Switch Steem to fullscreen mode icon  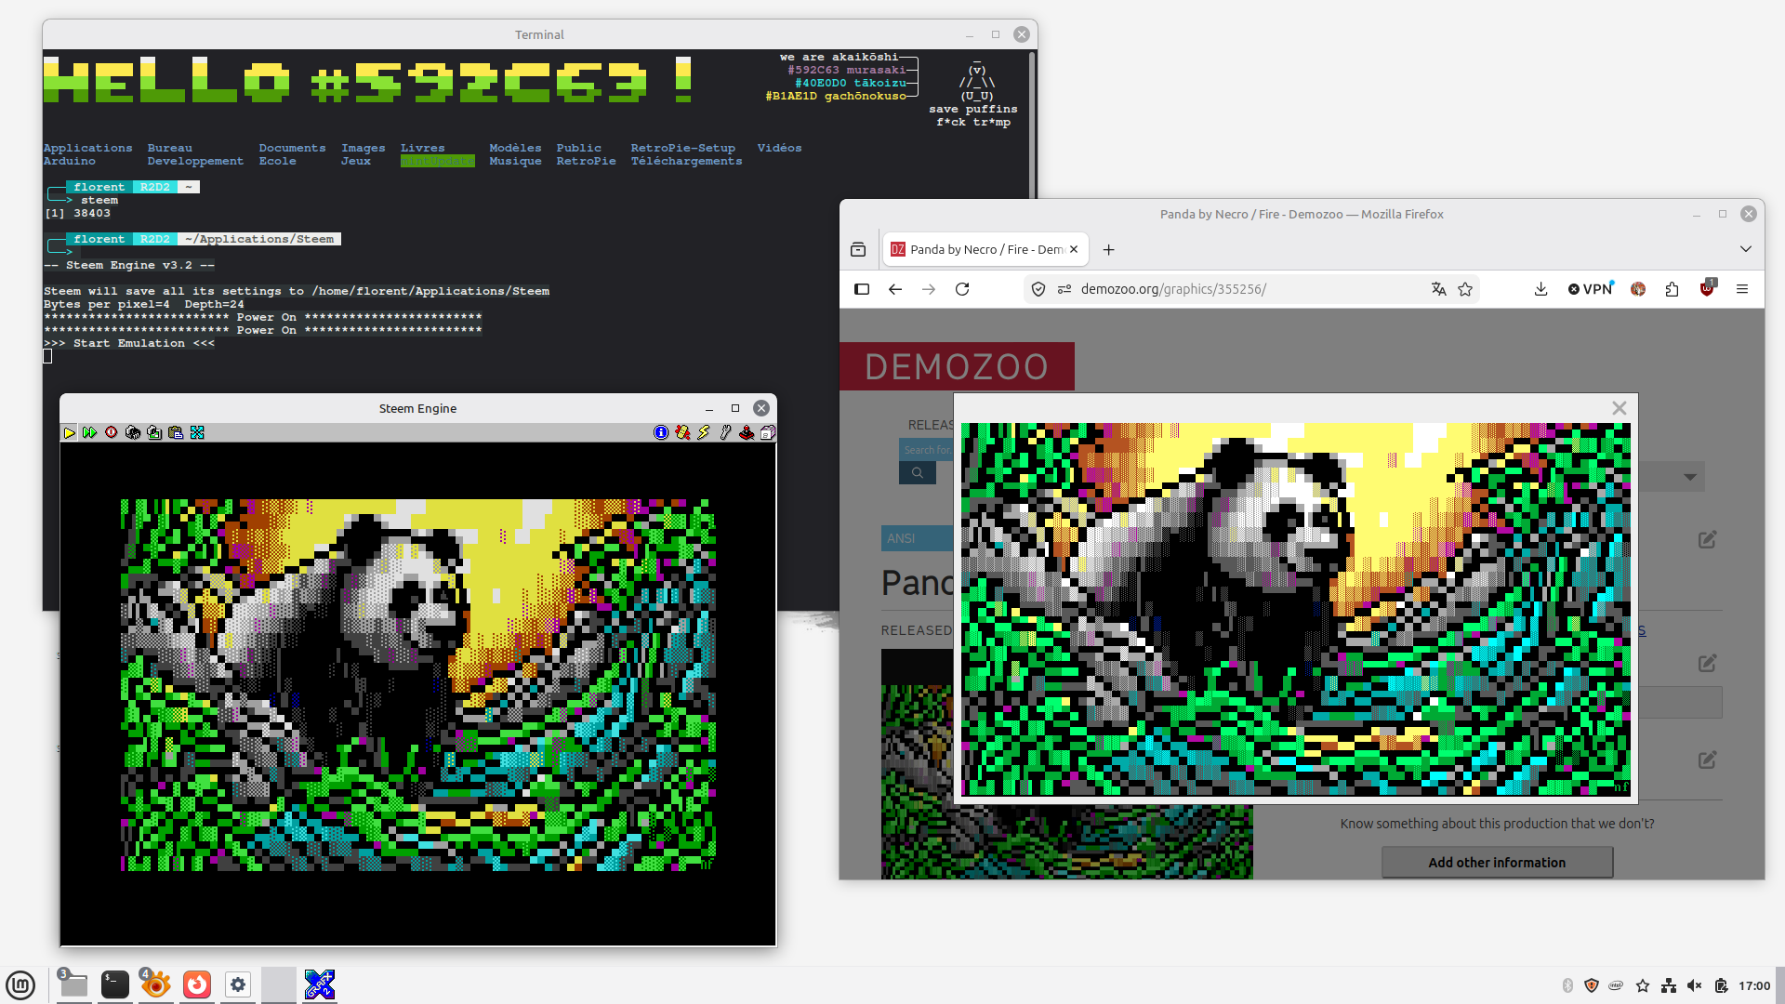point(197,432)
